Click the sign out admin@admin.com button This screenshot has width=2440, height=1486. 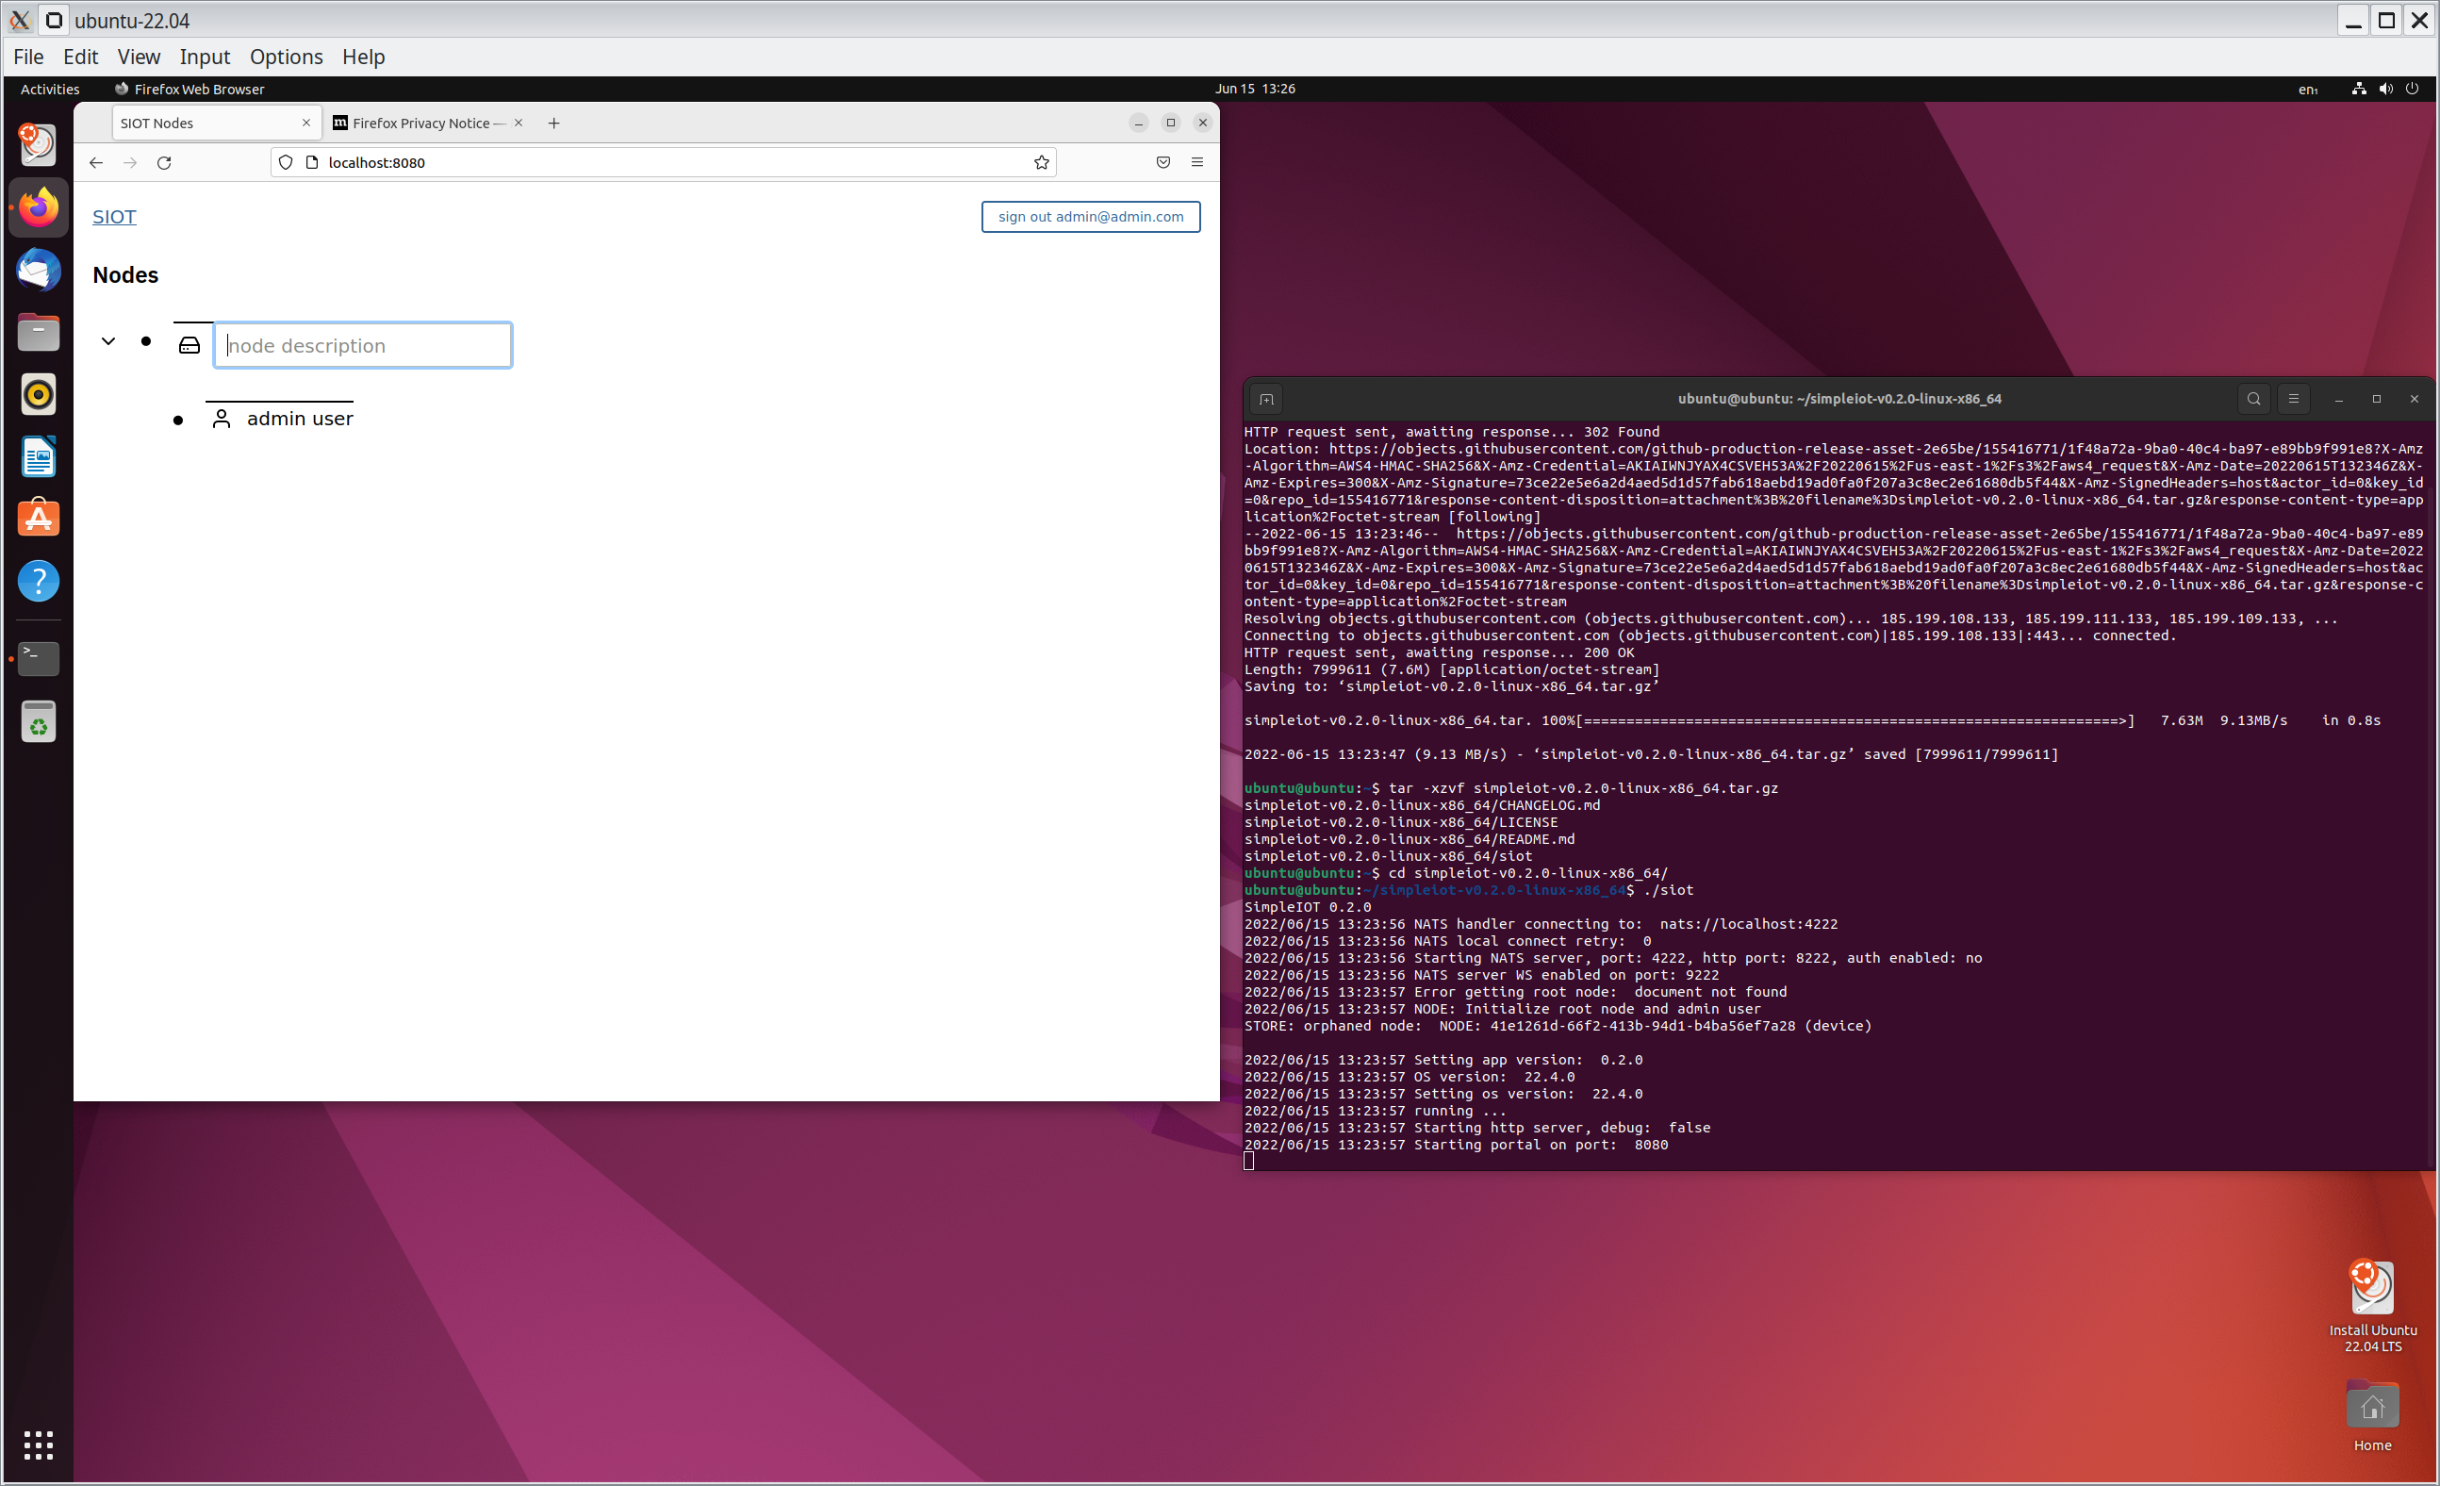(x=1090, y=216)
